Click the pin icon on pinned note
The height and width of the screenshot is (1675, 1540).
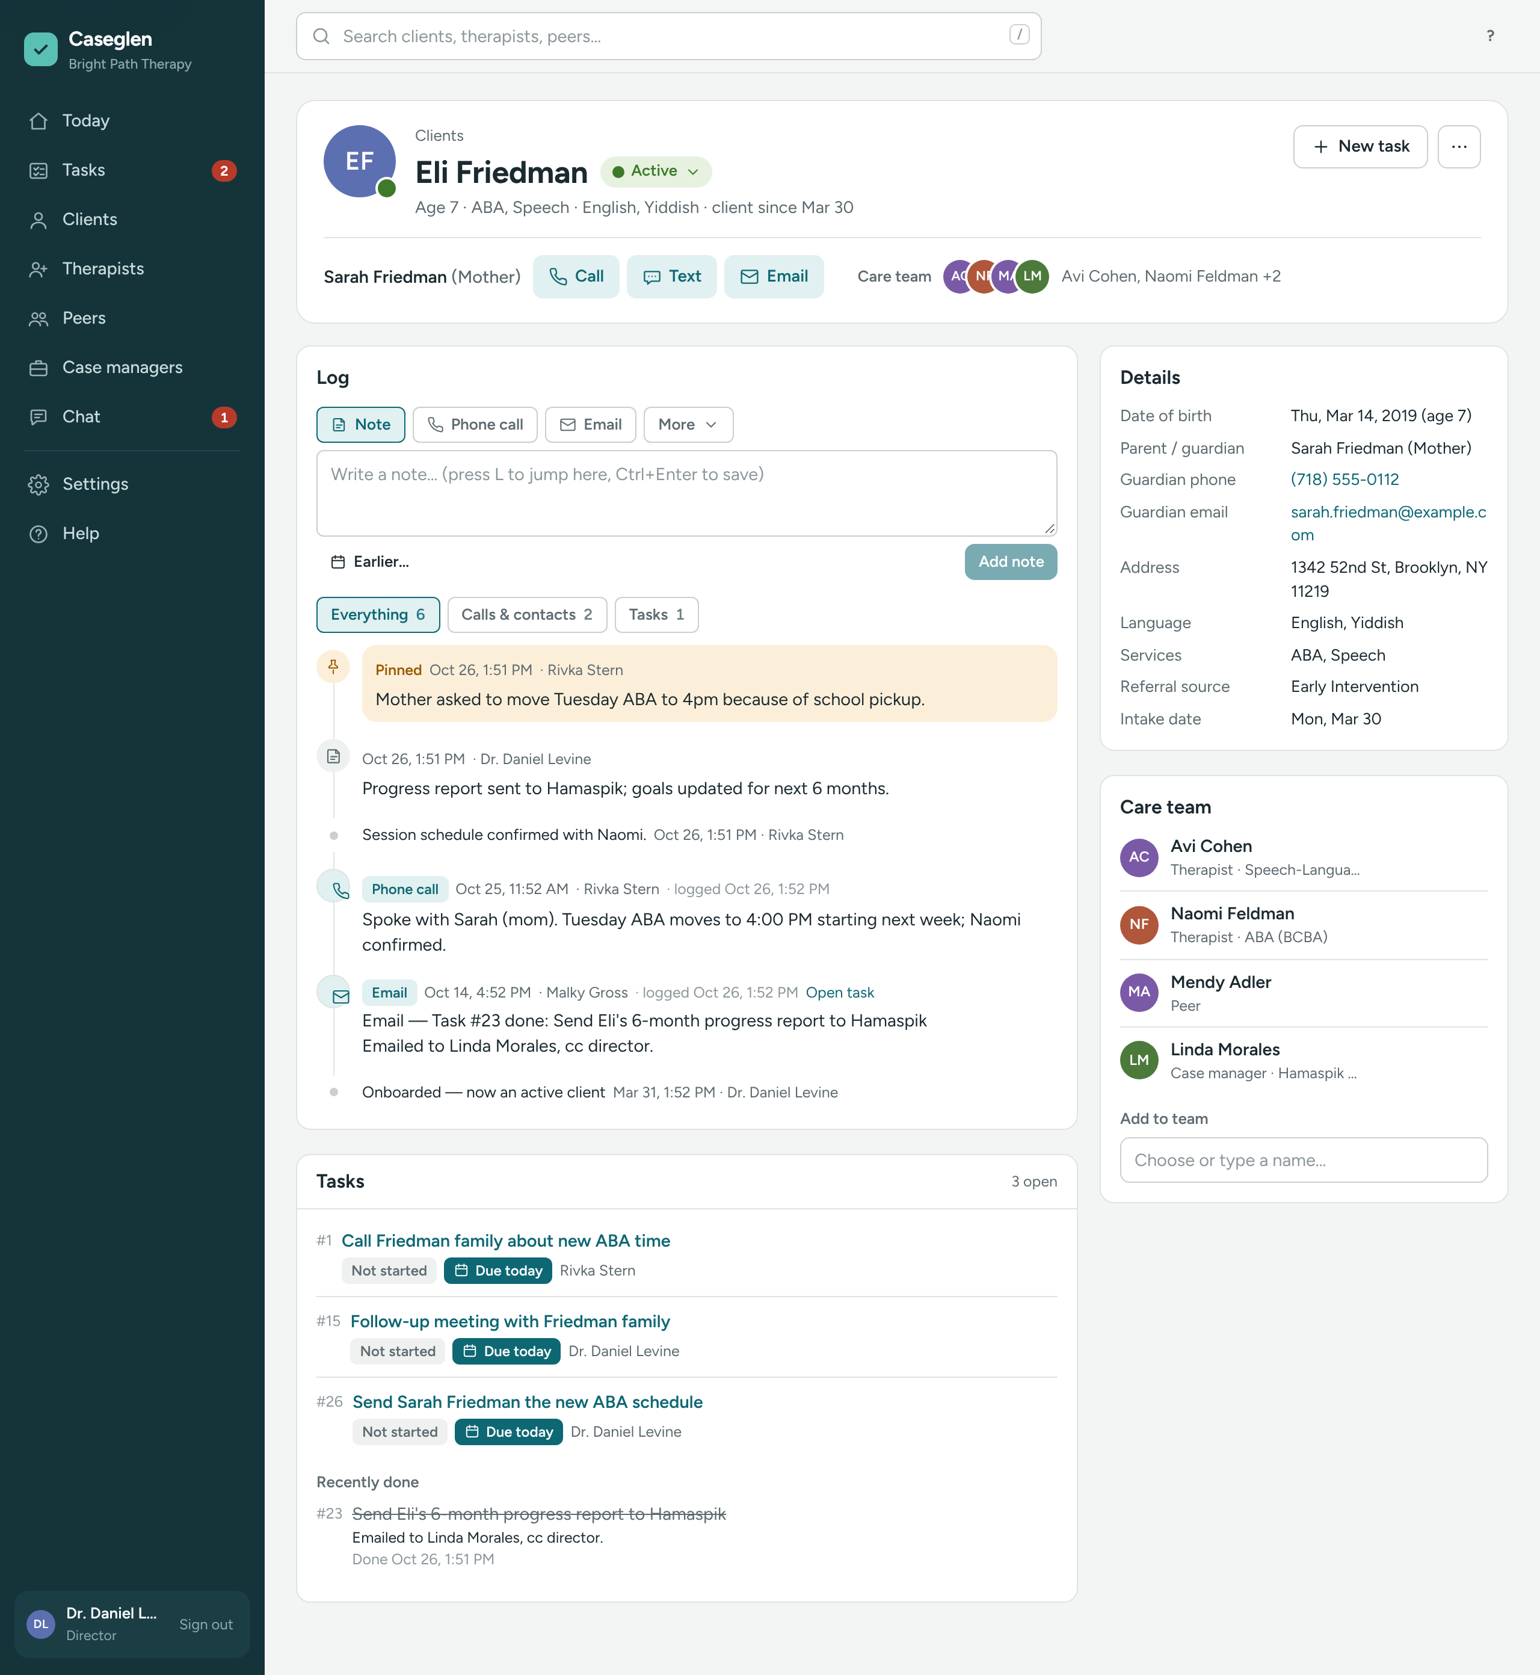[333, 667]
